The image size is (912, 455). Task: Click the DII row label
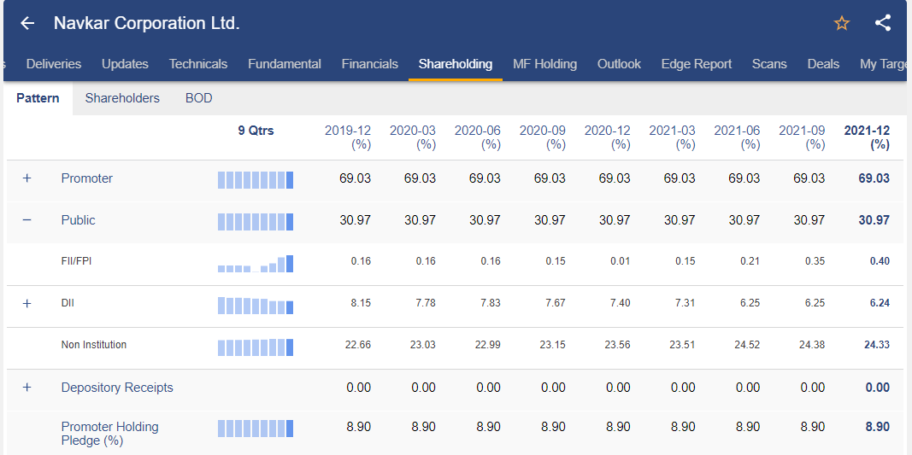point(67,303)
